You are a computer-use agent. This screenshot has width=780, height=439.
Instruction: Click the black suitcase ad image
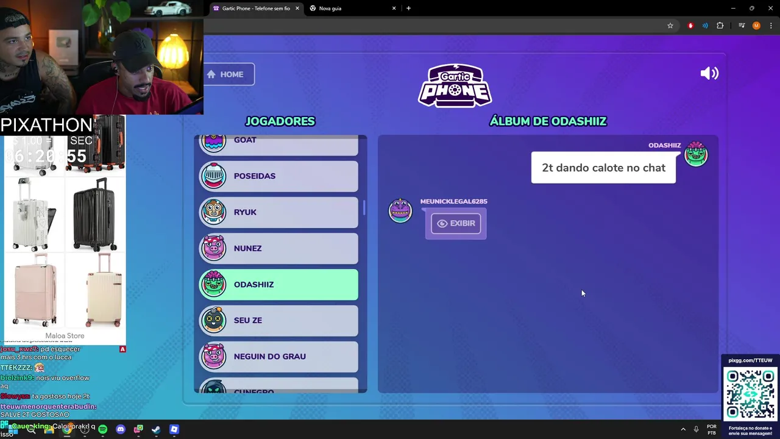(94, 214)
